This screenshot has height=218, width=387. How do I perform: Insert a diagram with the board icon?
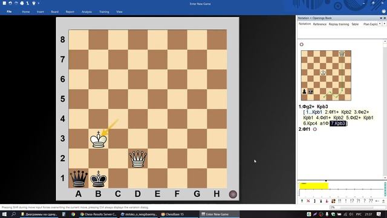333,201
